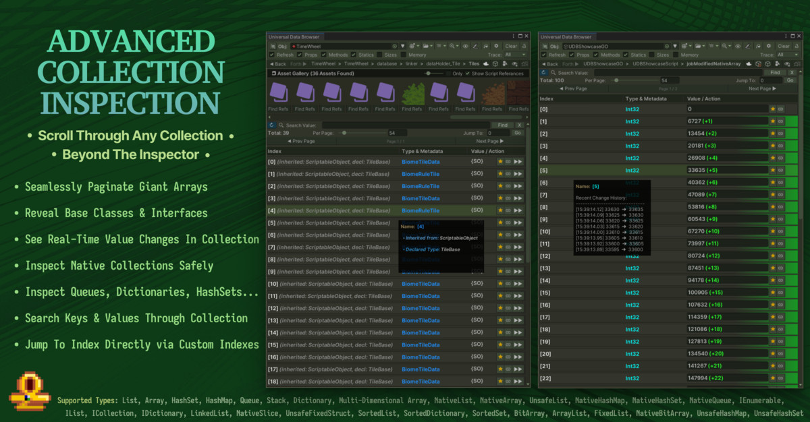Viewport: 810px width, 422px height.
Task: Enable Memory checkbox in left TimeWheel browser
Action: (404, 55)
